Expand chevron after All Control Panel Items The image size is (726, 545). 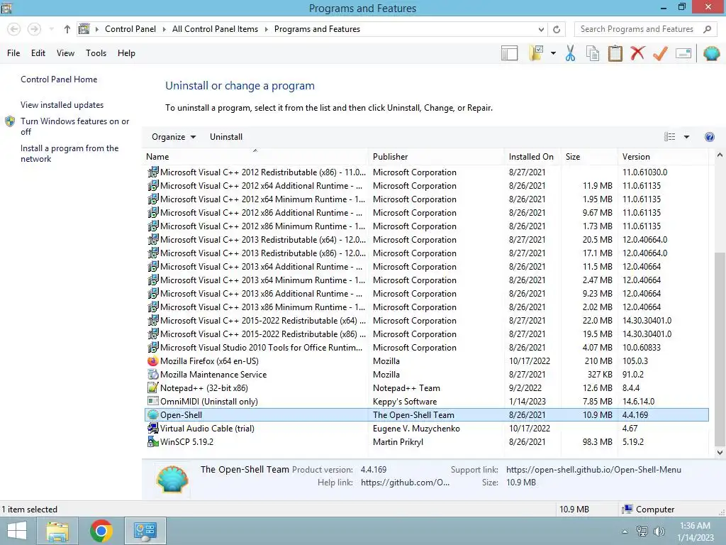point(267,29)
